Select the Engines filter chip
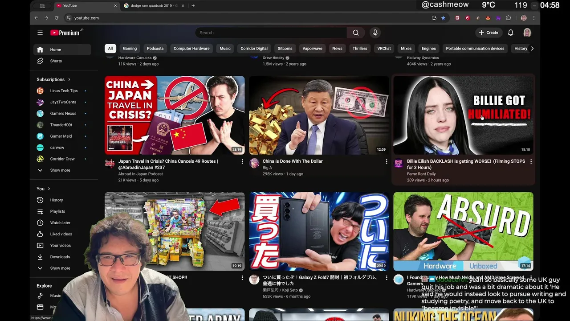Screen dimensions: 570x321 (428, 49)
